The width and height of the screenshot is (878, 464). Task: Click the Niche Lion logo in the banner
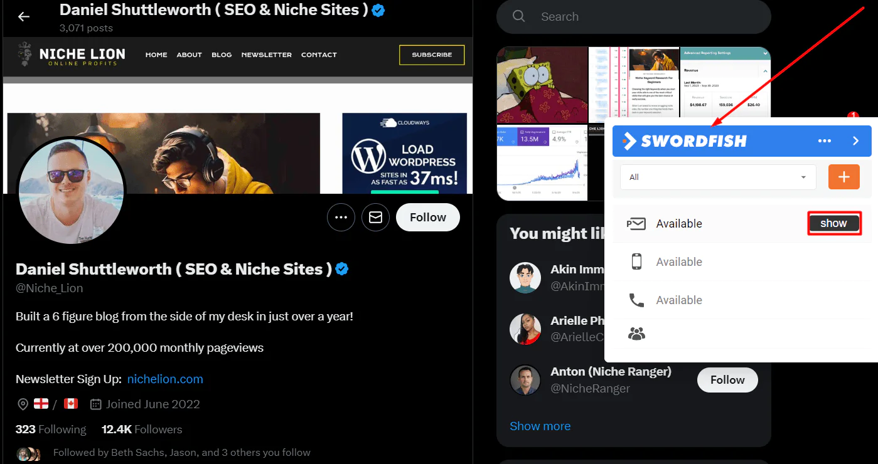[72, 55]
